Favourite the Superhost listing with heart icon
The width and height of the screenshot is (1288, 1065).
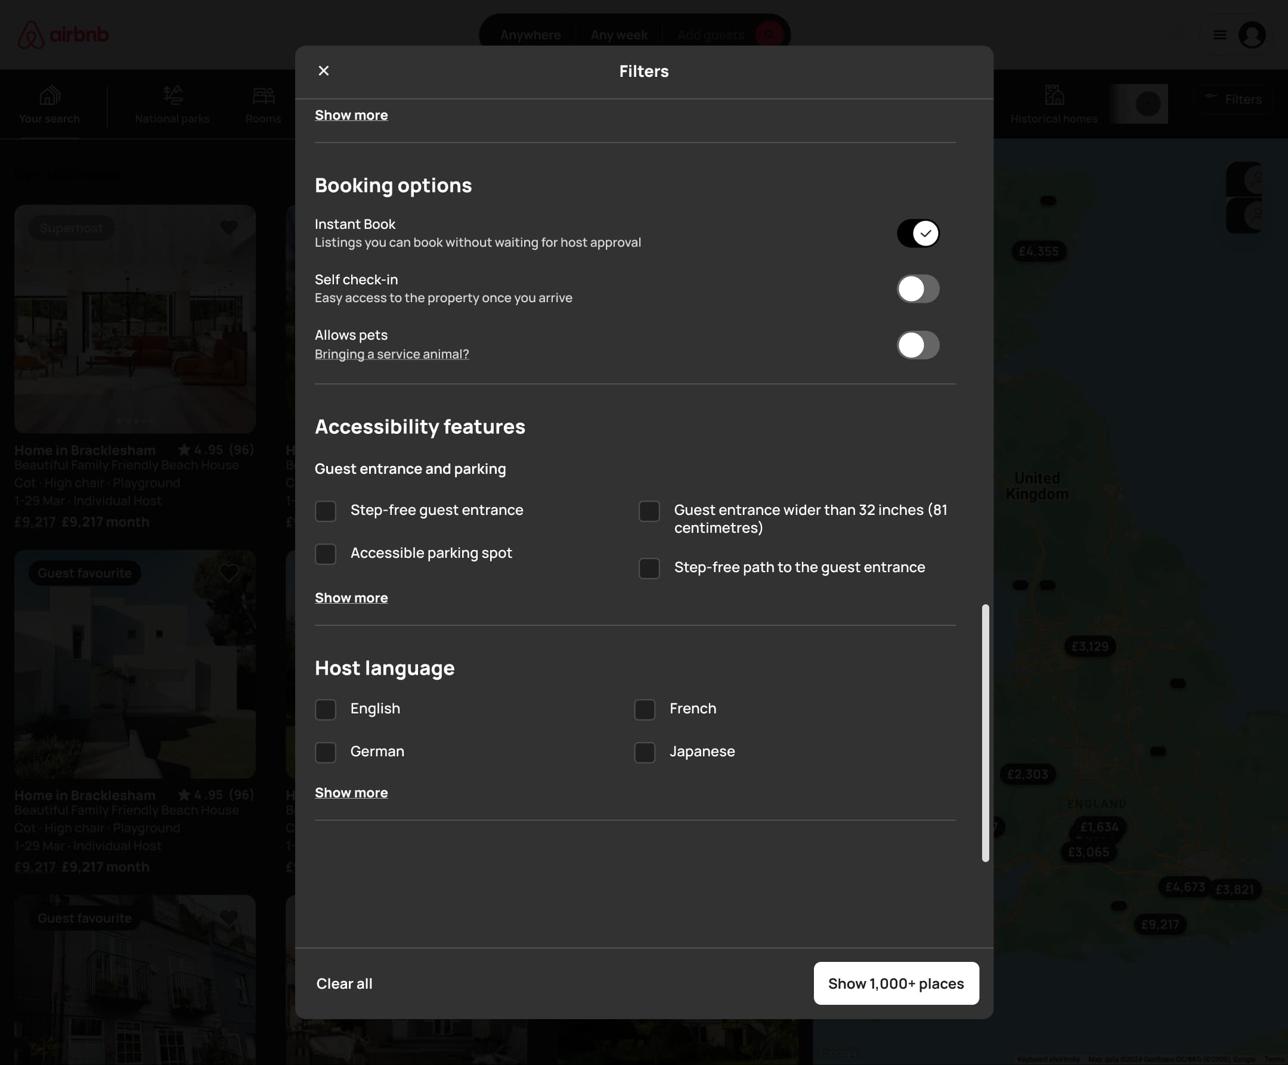[x=229, y=228]
